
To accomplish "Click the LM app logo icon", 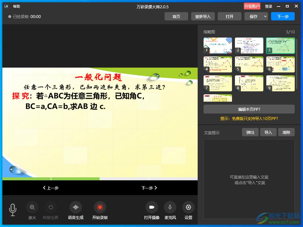I will point(6,7).
